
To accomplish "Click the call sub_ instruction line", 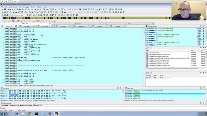I will click(x=25, y=46).
